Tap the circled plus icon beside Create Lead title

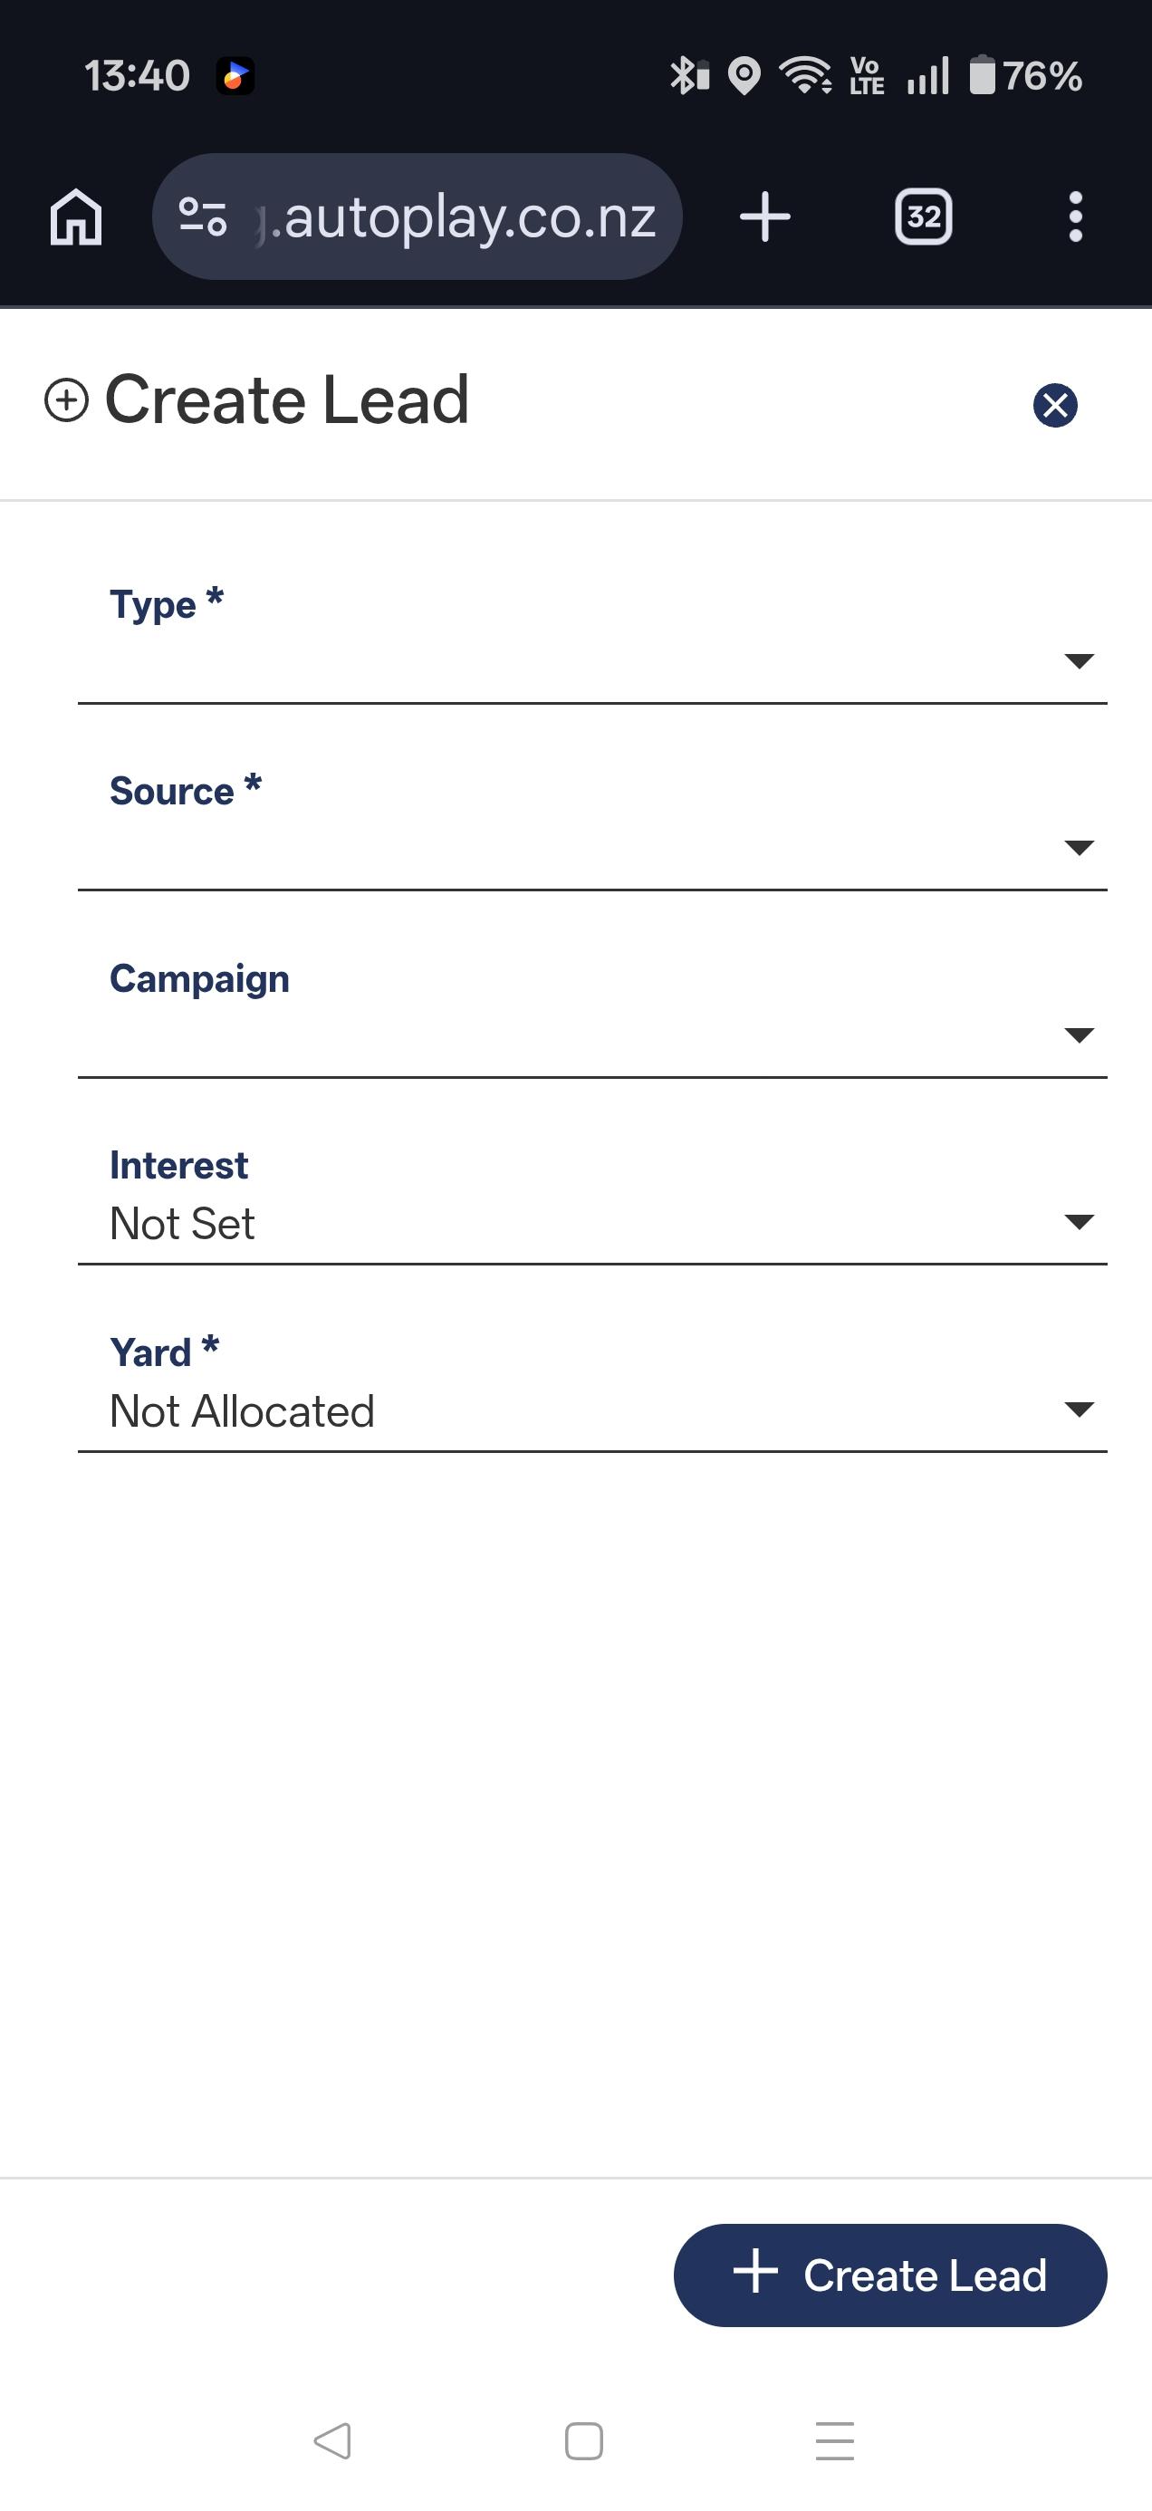66,400
